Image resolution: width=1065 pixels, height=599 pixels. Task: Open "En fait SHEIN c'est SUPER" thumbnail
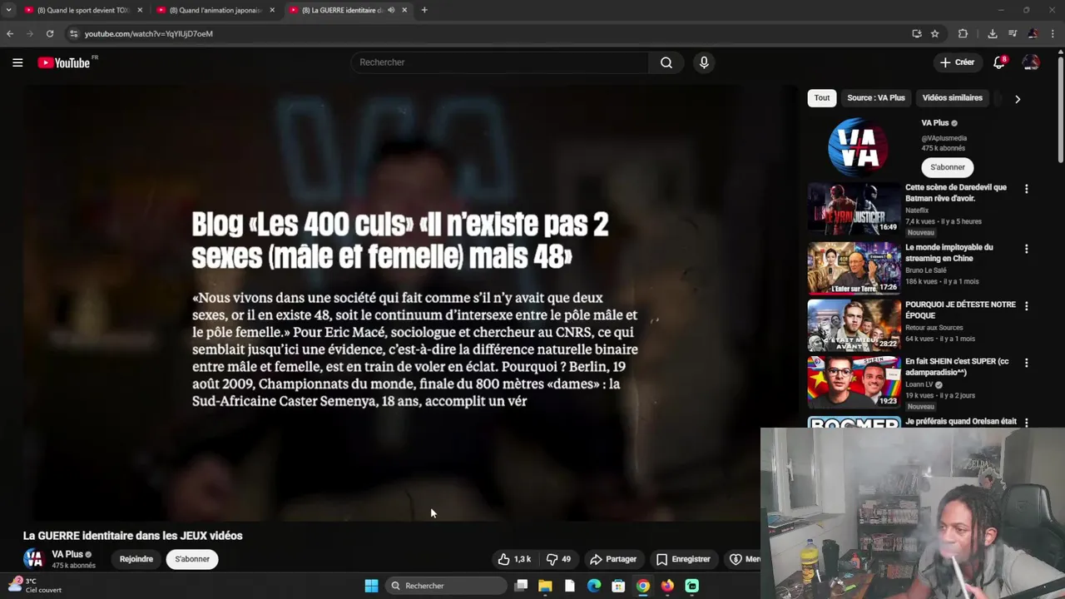tap(854, 383)
